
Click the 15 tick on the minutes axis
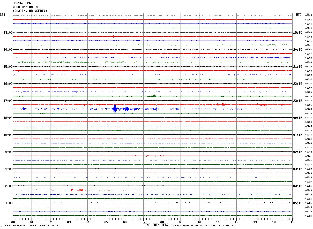292,222
